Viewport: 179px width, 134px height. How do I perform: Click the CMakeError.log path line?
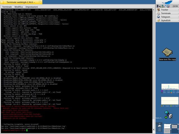34,128
